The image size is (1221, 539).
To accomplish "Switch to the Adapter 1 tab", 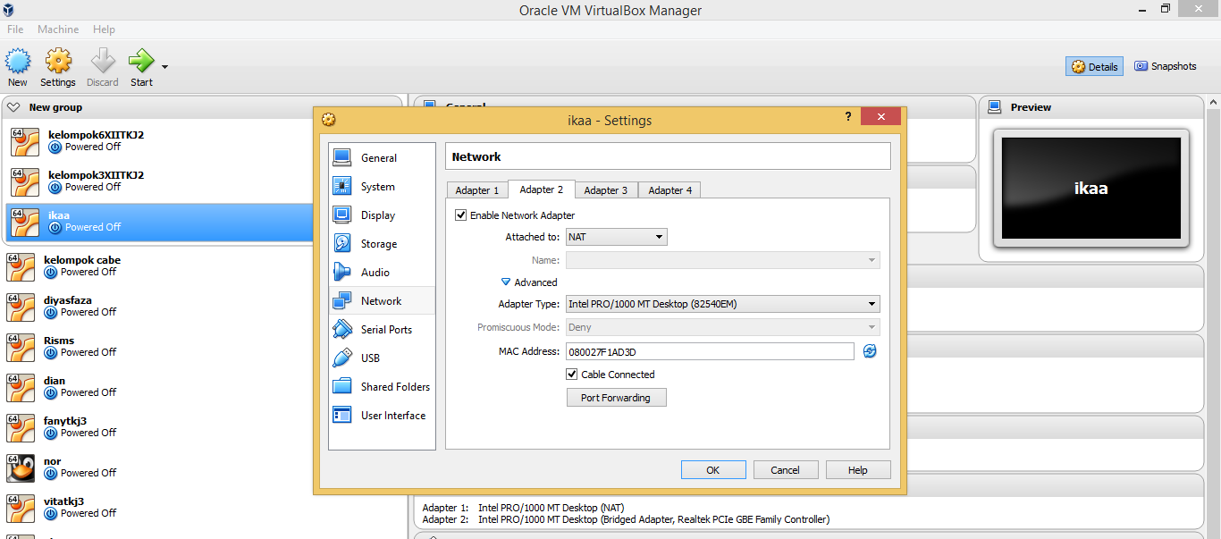I will click(477, 190).
